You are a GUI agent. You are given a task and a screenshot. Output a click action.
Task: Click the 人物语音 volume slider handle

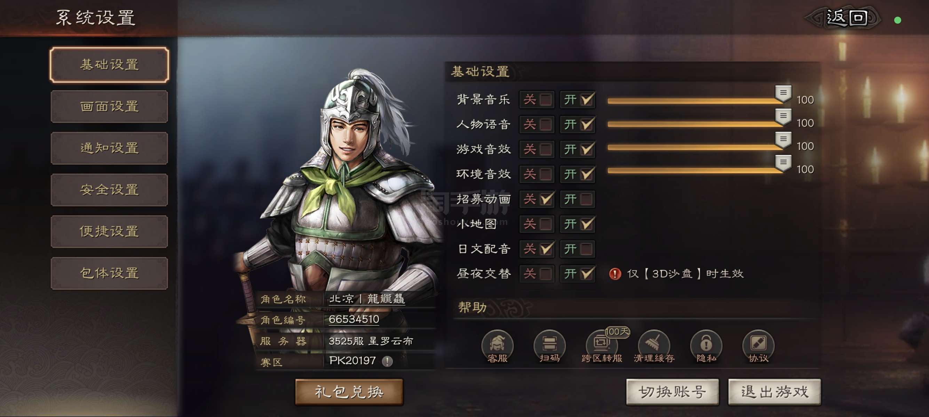pyautogui.click(x=783, y=117)
